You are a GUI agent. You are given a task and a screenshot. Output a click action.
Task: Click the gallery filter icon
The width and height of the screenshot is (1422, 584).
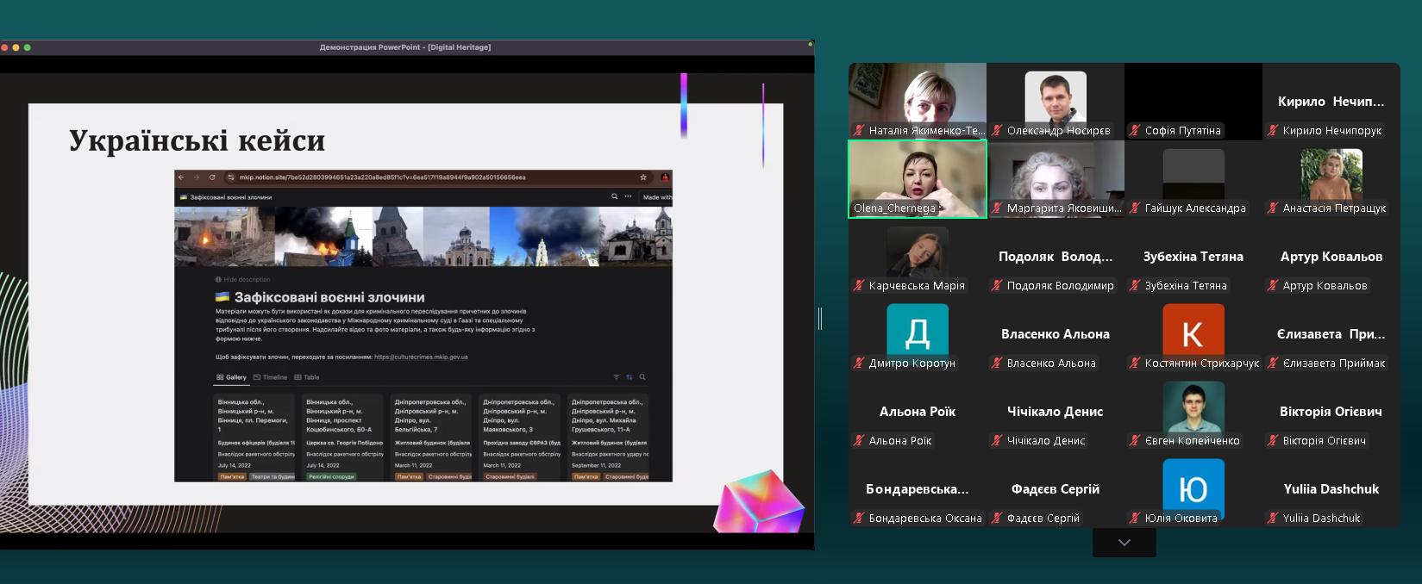click(616, 377)
